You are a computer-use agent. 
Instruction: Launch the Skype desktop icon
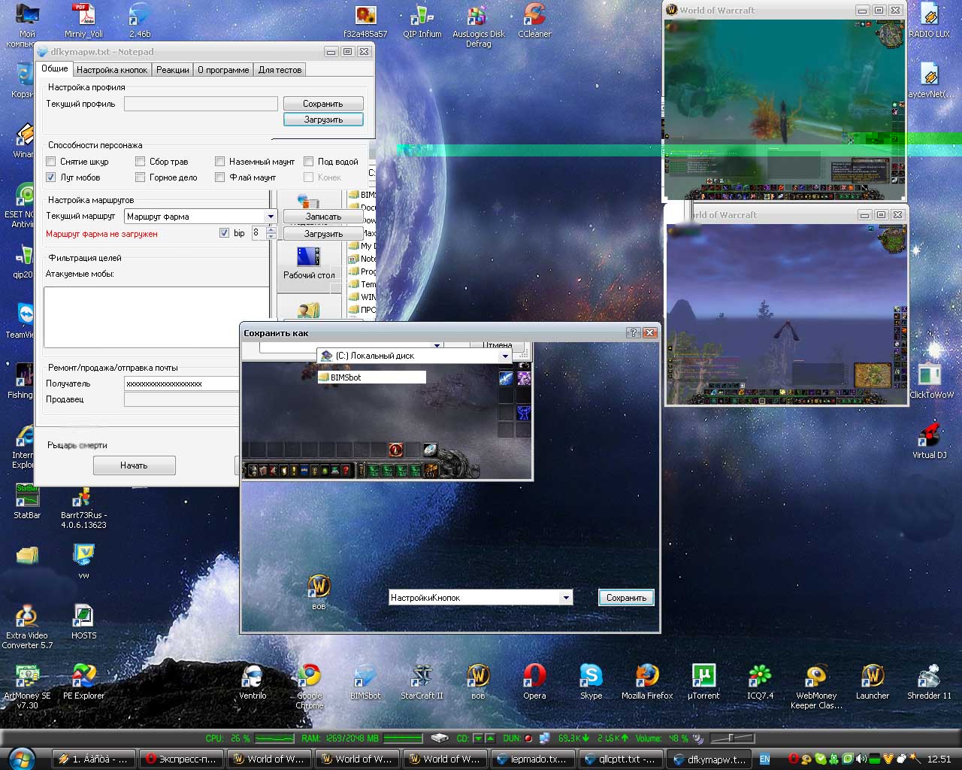pyautogui.click(x=591, y=676)
